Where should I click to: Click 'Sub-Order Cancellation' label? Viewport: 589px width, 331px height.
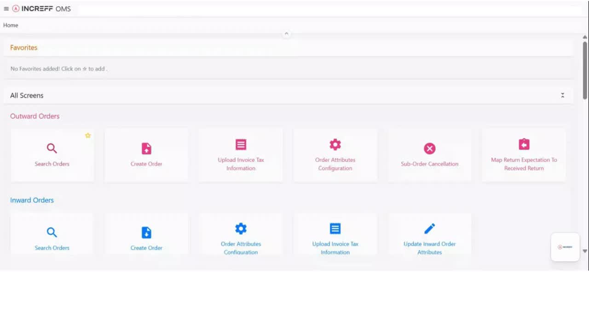(429, 164)
